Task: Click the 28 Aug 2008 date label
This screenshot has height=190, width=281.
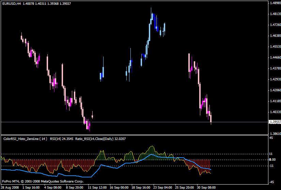Action: pyautogui.click(x=9, y=187)
